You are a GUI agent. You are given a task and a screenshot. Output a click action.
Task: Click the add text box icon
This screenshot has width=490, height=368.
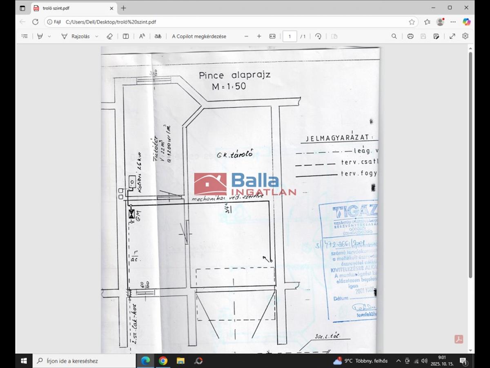126,36
